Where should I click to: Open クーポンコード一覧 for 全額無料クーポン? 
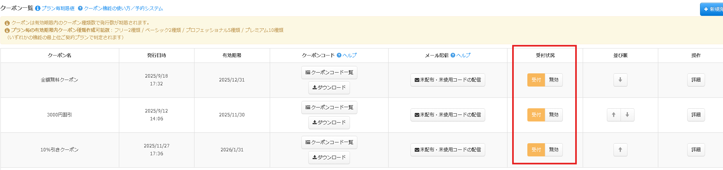point(329,73)
